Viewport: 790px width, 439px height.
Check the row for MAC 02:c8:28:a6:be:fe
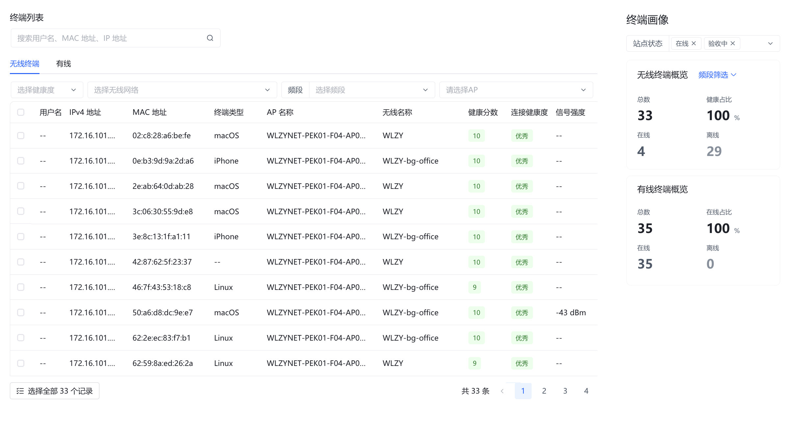click(21, 136)
